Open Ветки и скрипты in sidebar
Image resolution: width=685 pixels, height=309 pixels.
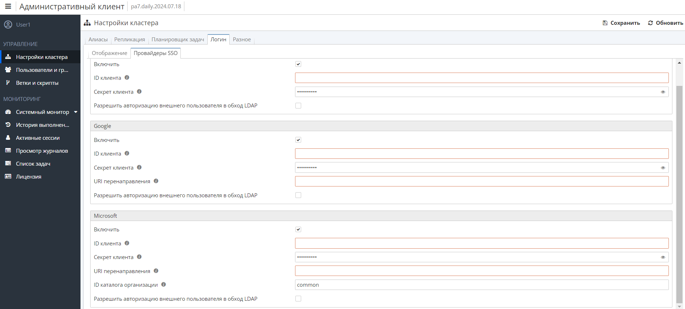click(40, 83)
